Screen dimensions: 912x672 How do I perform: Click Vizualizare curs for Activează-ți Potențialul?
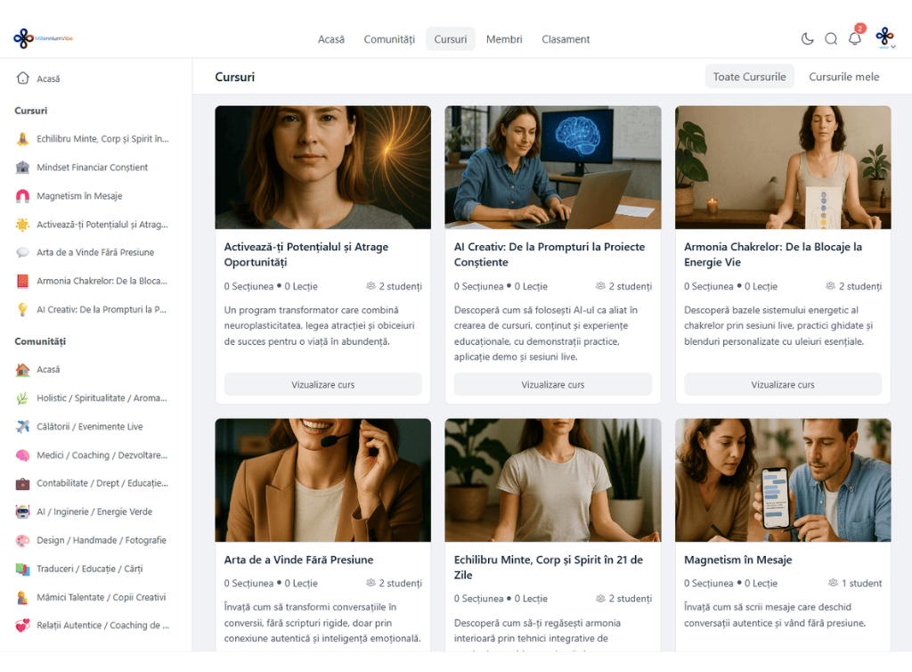point(322,385)
